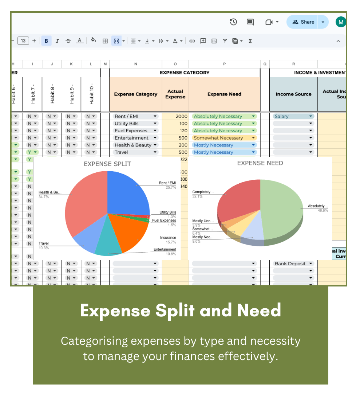356x398 pixels.
Task: Insert a chart from the toolbar
Action: coord(214,41)
